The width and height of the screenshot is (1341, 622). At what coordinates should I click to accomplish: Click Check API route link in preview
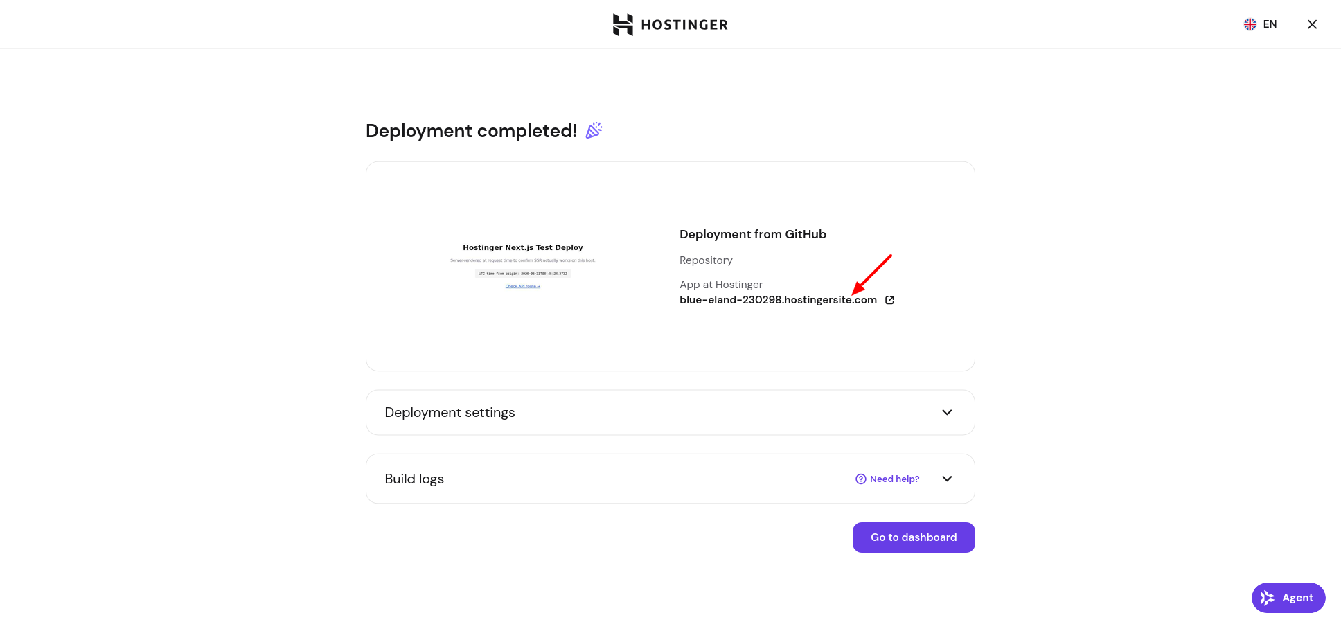(523, 286)
